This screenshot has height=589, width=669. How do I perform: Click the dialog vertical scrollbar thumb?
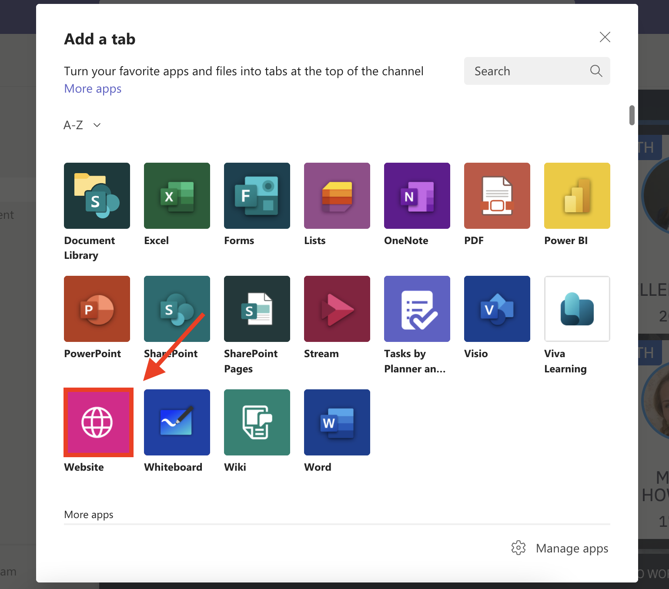click(x=632, y=115)
